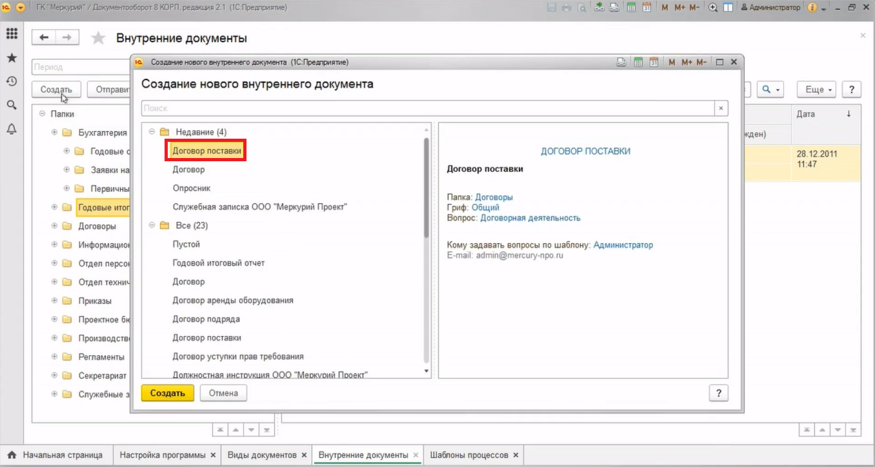Open the Еще dropdown menu
The height and width of the screenshot is (467, 875).
coord(816,89)
